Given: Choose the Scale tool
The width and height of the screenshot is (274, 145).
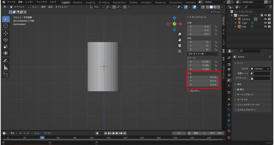Looking at the screenshot, I should (6, 47).
